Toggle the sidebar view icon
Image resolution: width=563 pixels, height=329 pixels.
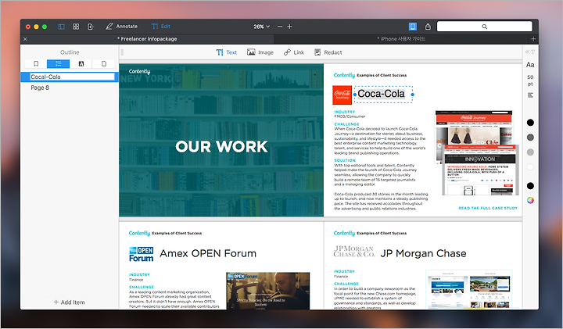tap(62, 27)
